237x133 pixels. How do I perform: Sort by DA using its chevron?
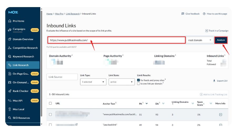tap(163, 104)
